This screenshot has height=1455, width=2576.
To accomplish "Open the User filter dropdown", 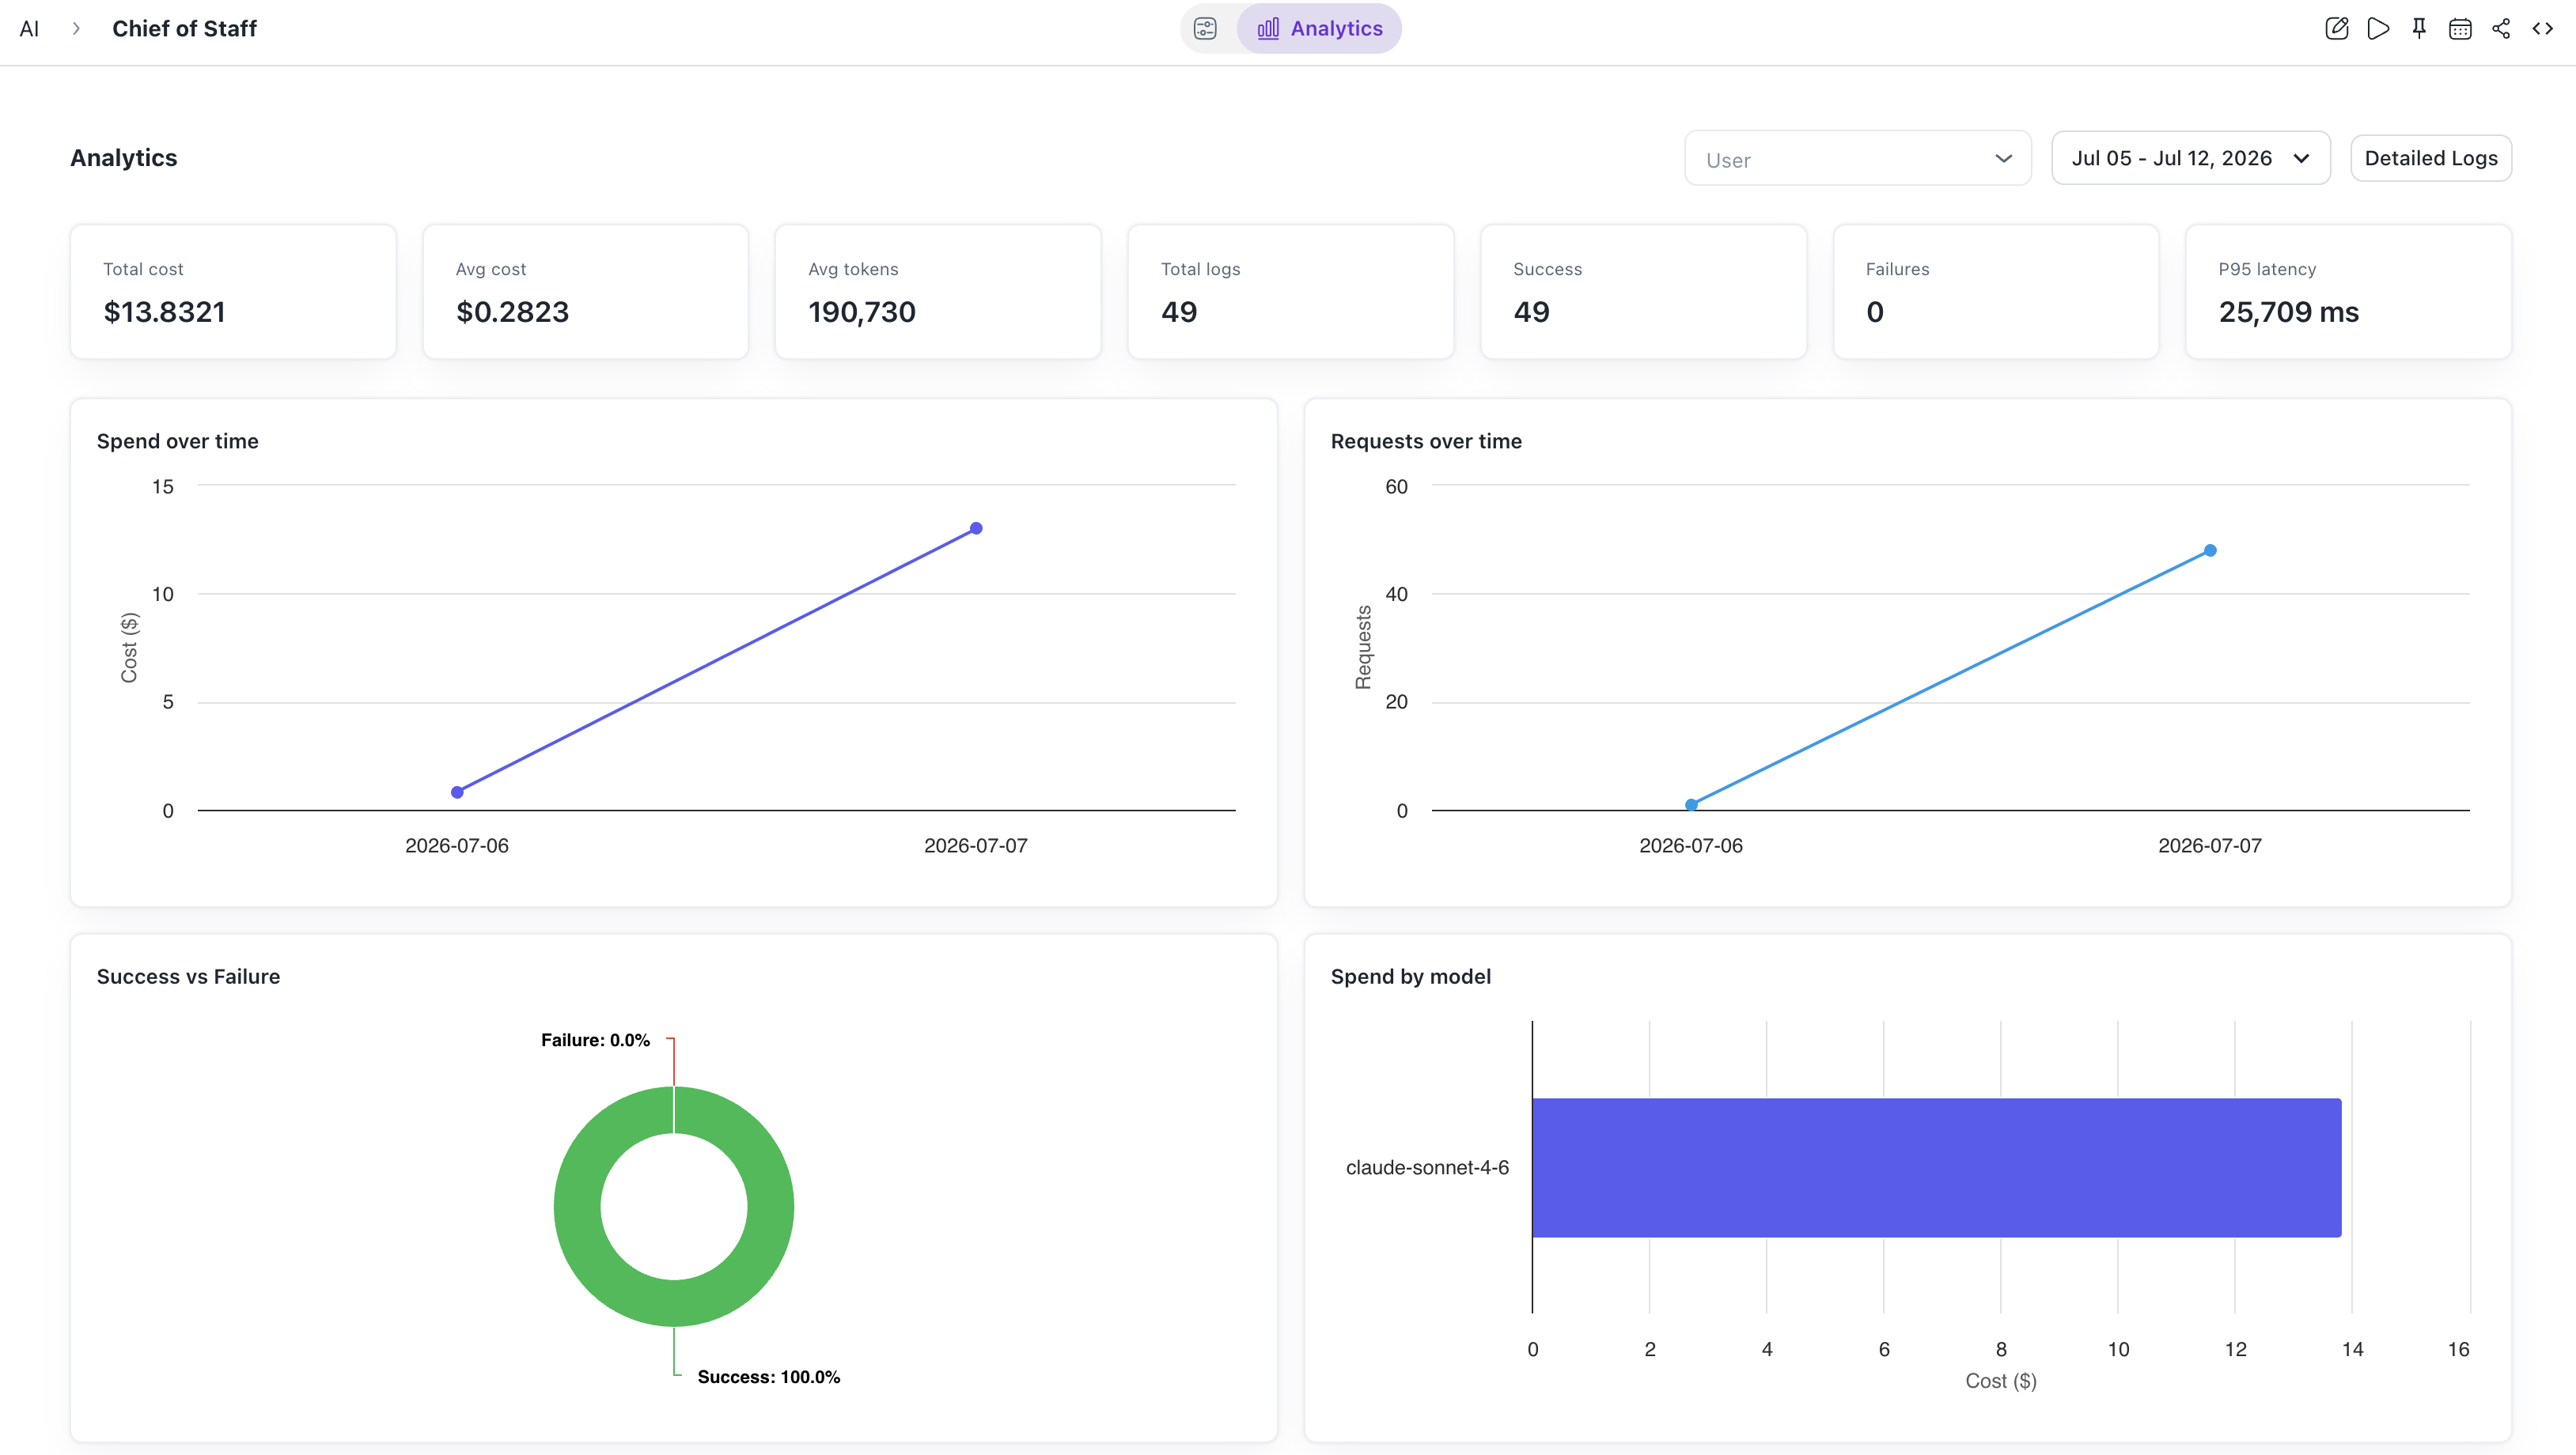I will point(1857,159).
